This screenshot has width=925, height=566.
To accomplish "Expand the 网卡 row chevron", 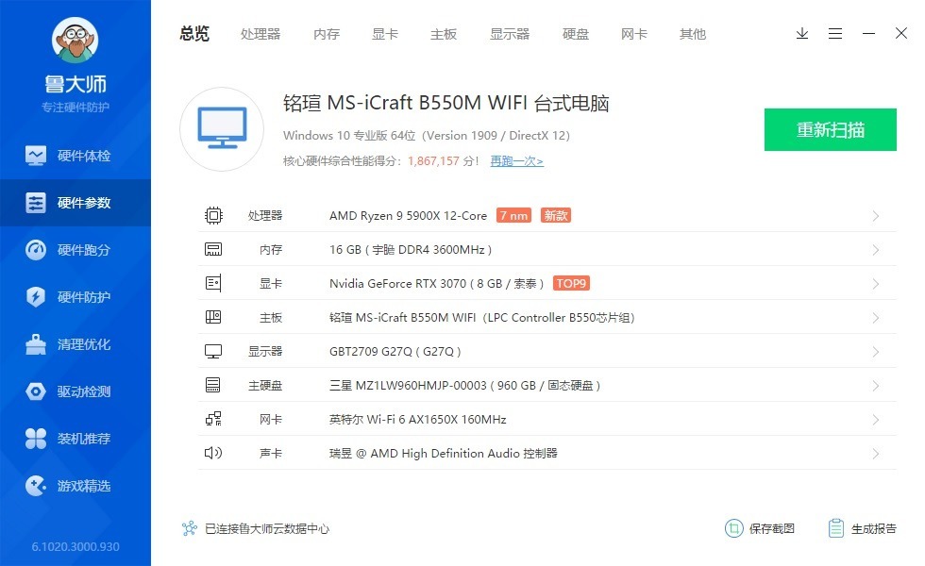I will [876, 419].
